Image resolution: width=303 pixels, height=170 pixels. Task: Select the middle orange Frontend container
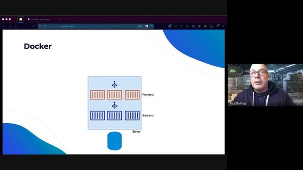point(115,95)
